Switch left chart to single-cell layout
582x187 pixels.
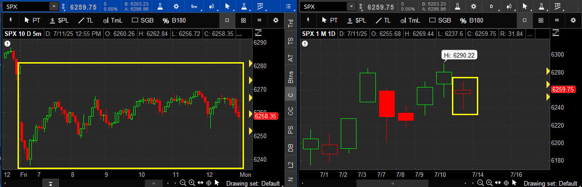tap(227, 20)
